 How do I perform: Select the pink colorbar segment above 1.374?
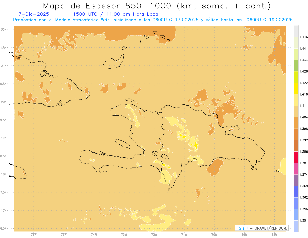point(296,169)
